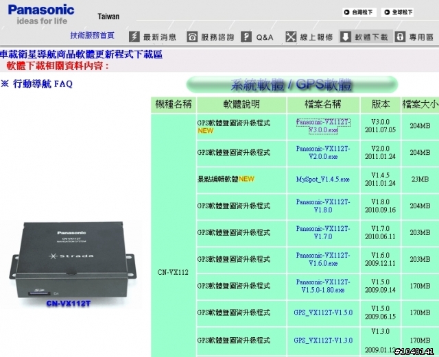Download Panasonic-VX112T-V1.6.0.exe
This screenshot has height=357, width=439.
coord(323,260)
